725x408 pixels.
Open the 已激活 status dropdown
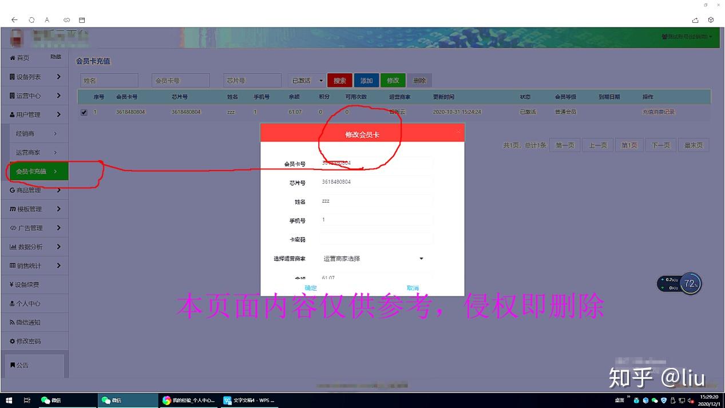coord(307,81)
